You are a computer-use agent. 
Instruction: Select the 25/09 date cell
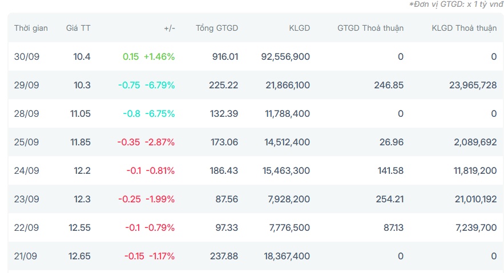point(26,142)
